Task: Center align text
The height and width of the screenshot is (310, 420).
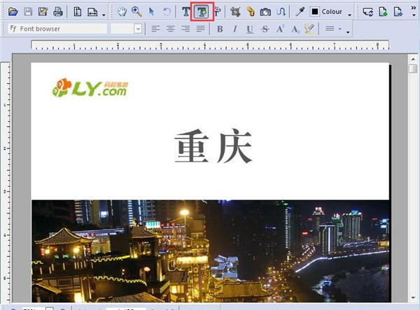Action: [x=170, y=29]
